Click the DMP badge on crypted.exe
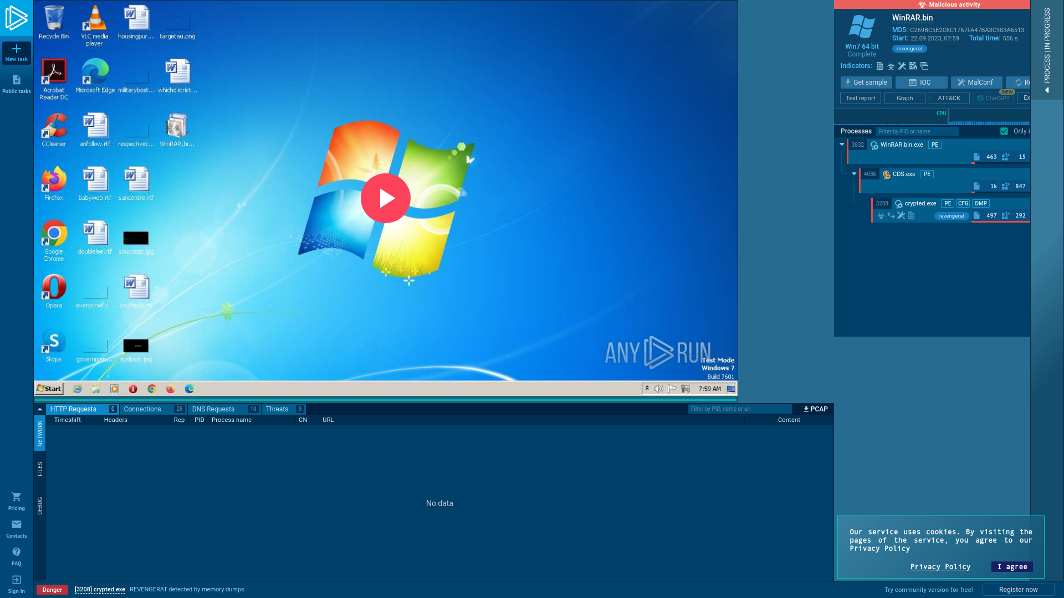Viewport: 1064px width, 598px height. (x=981, y=203)
